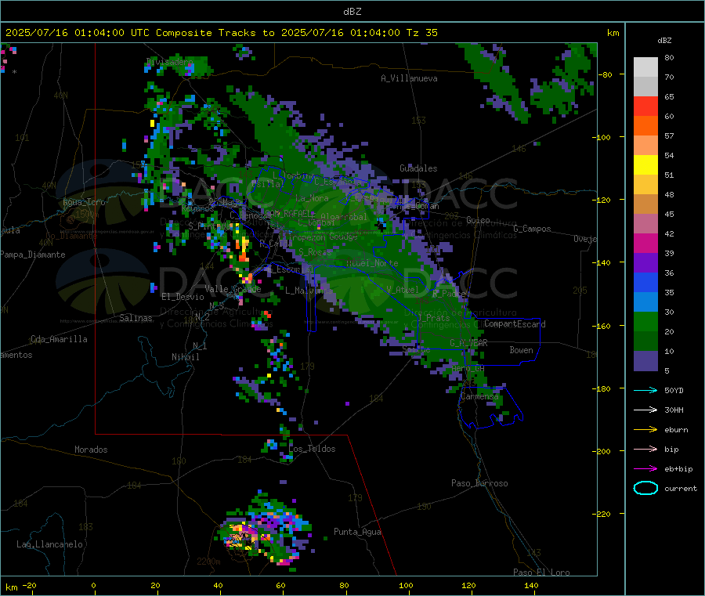Click the Carmensa town label

(x=479, y=396)
